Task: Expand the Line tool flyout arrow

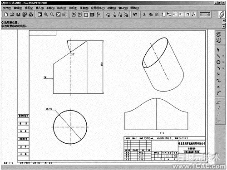Action: pos(223,56)
